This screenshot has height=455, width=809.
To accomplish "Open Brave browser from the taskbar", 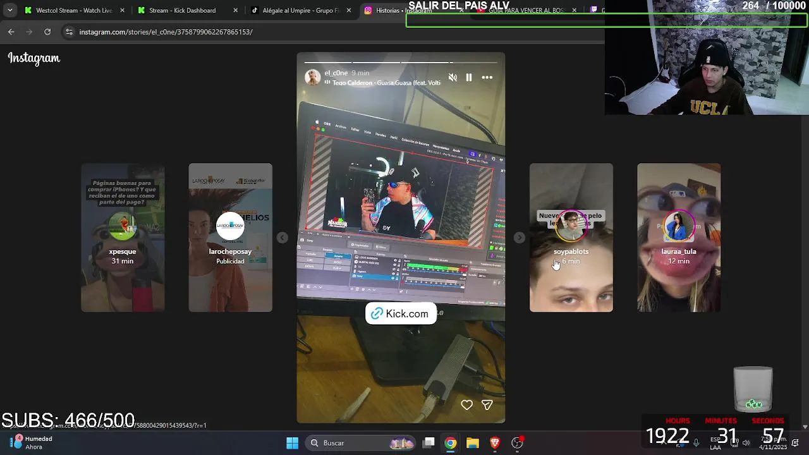I will pos(495,443).
